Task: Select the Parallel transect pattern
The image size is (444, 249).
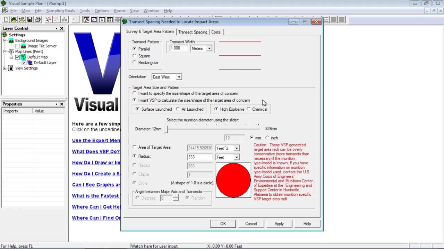Action: (x=134, y=49)
